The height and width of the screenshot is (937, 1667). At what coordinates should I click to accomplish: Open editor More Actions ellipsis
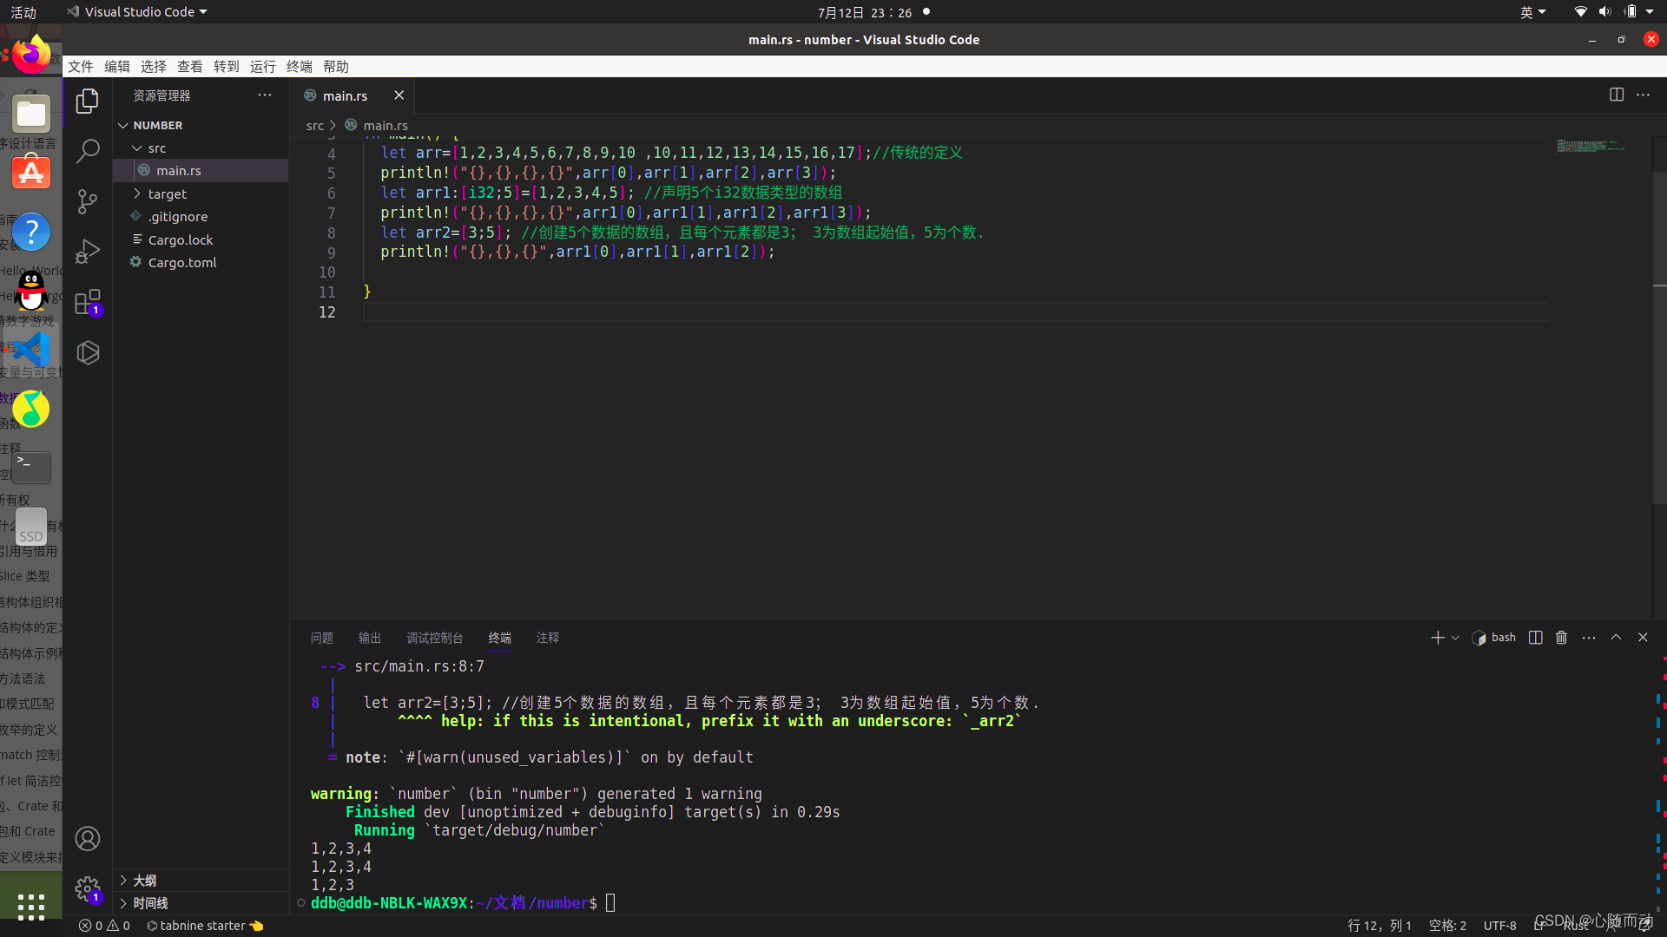(x=1643, y=95)
